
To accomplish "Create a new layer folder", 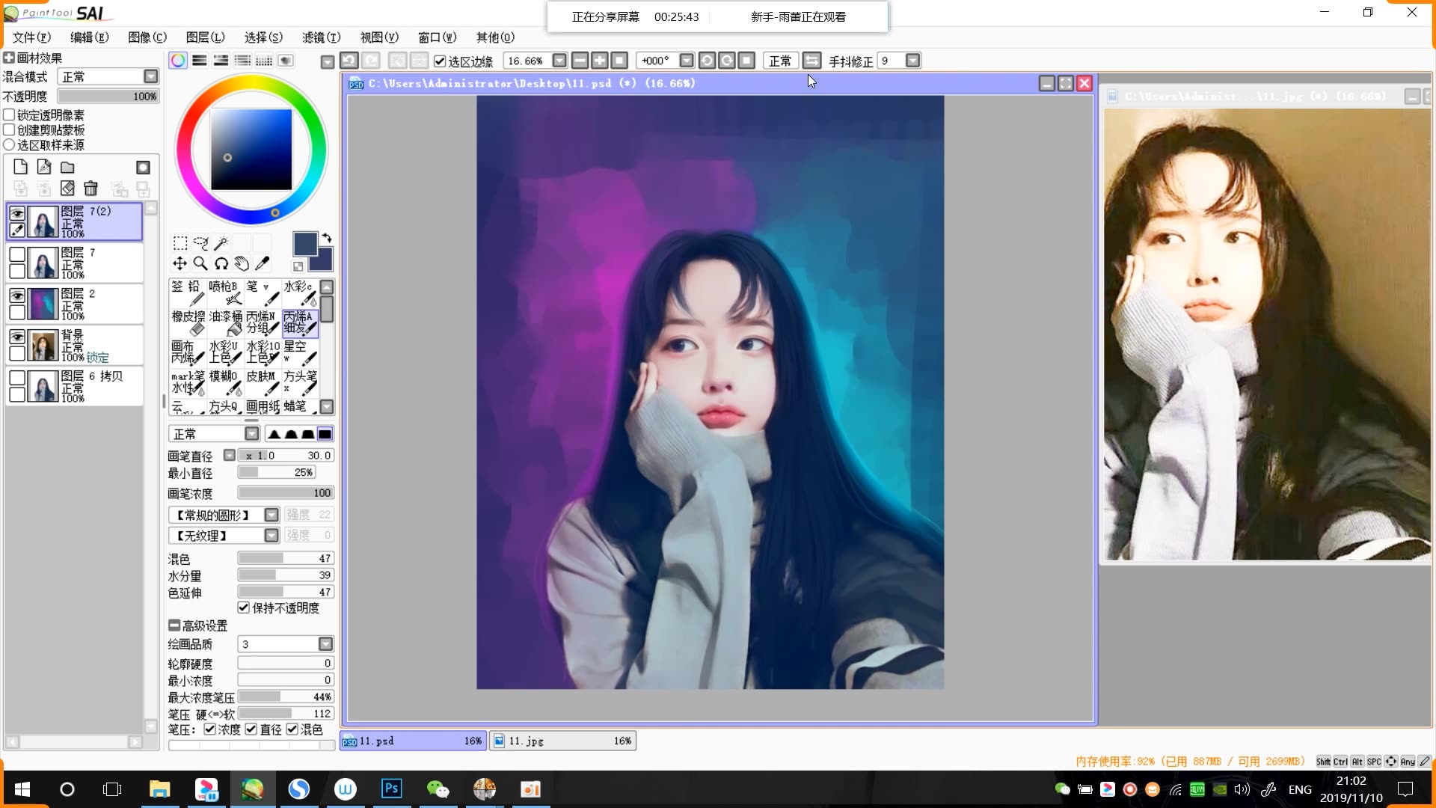I will coord(67,168).
